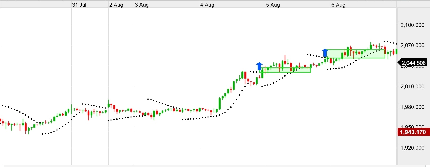
Task: Click the tall green candle after 4 Aug
Action: tap(220, 104)
